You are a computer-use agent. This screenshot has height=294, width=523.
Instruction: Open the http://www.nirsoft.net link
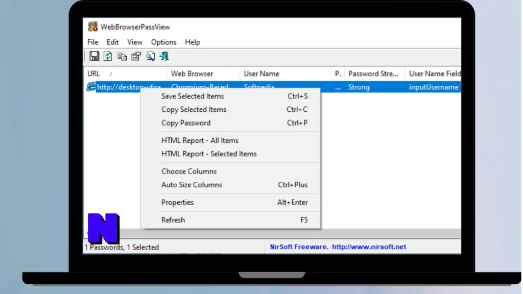369,247
